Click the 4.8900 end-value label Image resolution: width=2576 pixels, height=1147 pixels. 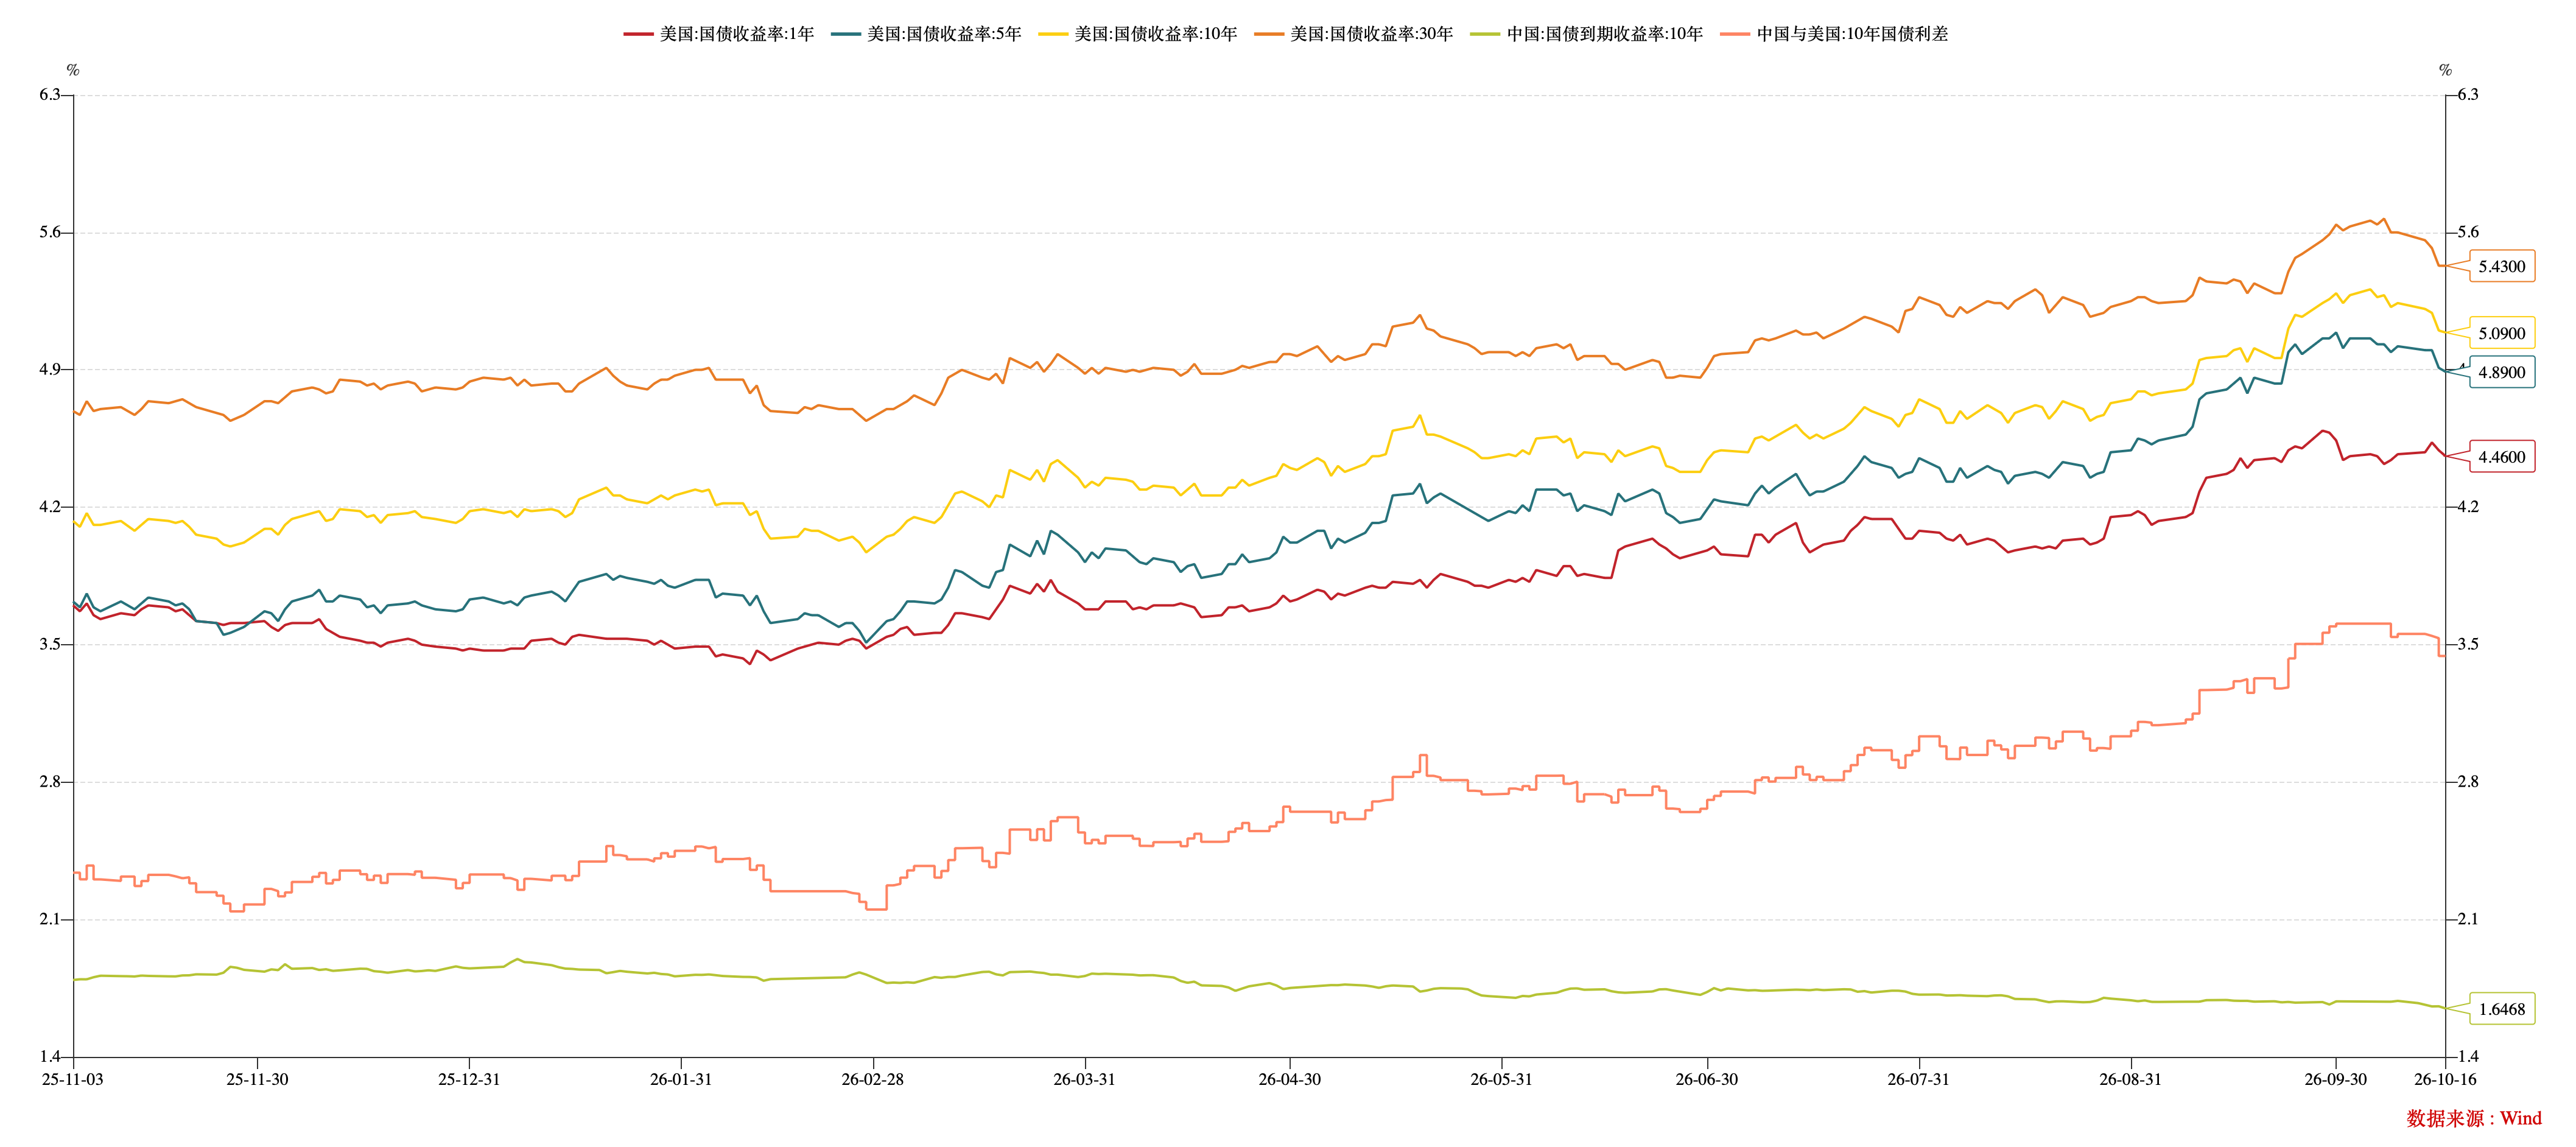pyautogui.click(x=2502, y=372)
